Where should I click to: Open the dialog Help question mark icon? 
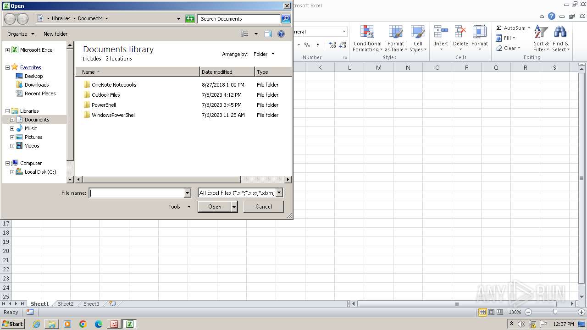point(281,34)
